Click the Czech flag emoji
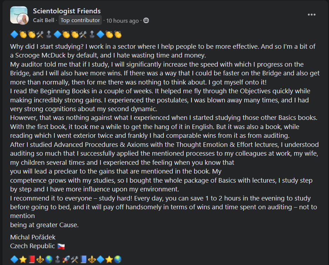Image resolution: width=329 pixels, height=265 pixels. pos(61,246)
